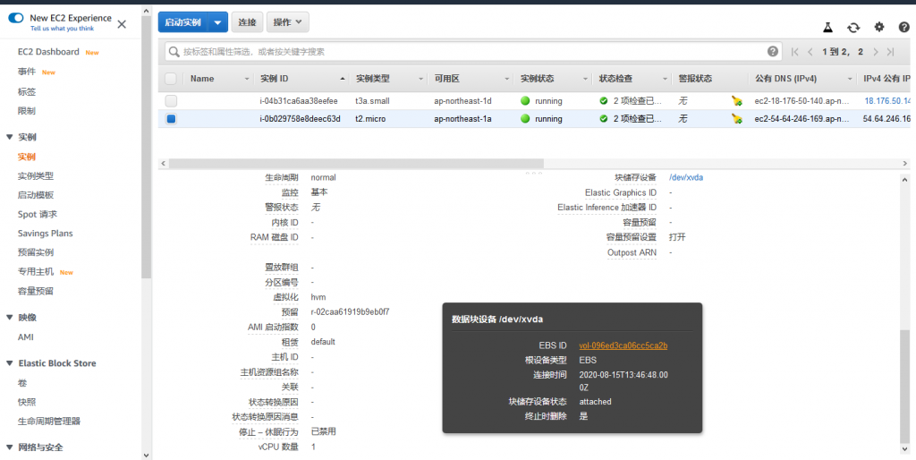
Task: Check the box for instance i-04b31ca6aa38eefee
Action: 171,101
